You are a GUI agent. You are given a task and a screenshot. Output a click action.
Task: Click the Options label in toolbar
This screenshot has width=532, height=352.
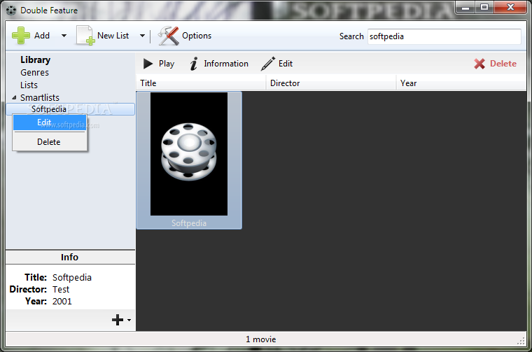coord(197,36)
